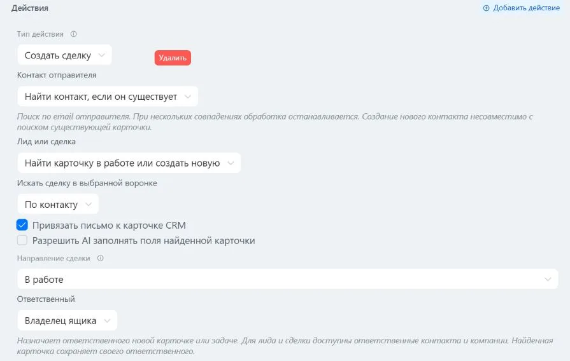This screenshot has width=570, height=361.
Task: Enable Разрешить AI заполнять поля найденной карточки
Action: point(22,240)
